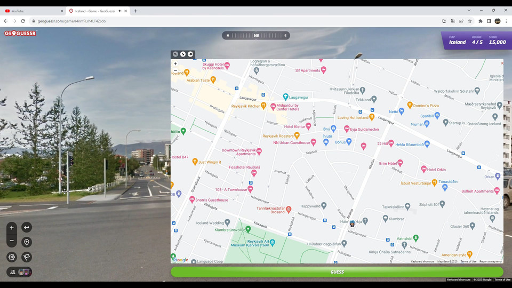This screenshot has height=288, width=512.
Task: Translate this page icon
Action: [x=453, y=21]
